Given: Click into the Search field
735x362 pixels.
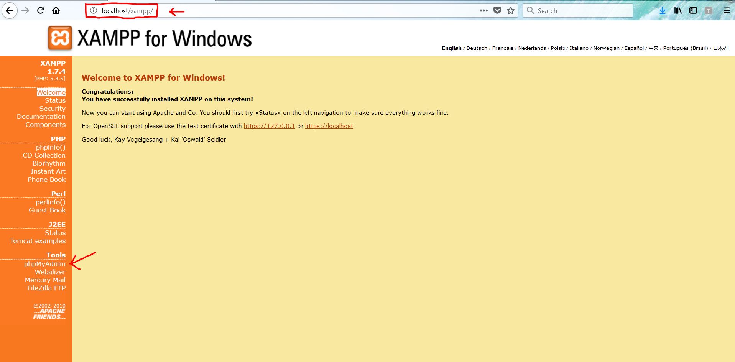Looking at the screenshot, I should click(577, 11).
